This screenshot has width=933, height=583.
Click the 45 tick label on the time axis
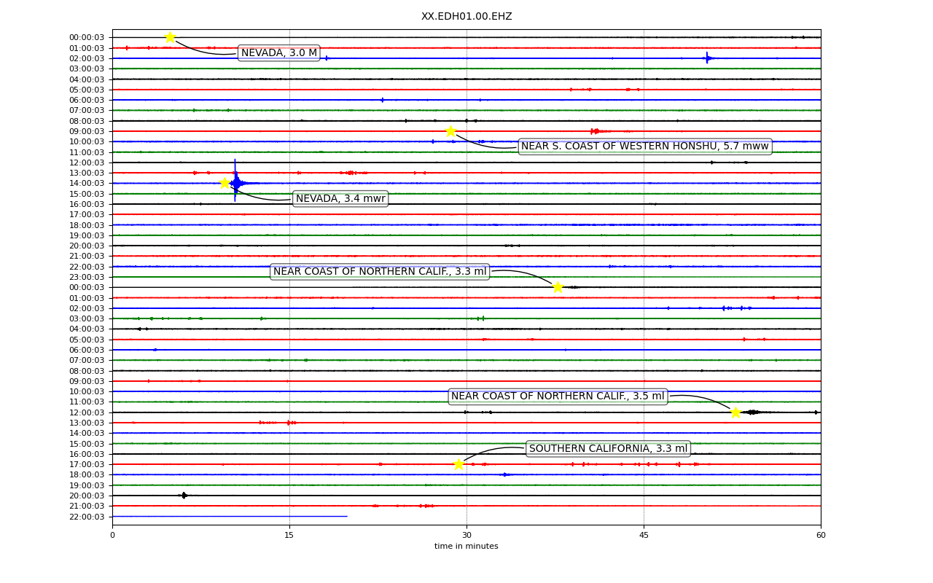(x=644, y=536)
